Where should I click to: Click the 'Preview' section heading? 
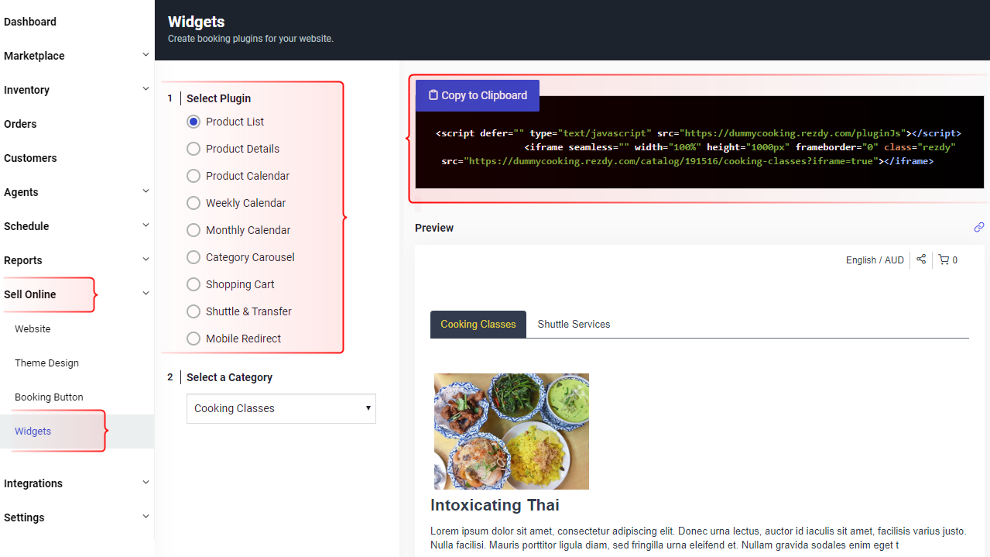click(434, 228)
